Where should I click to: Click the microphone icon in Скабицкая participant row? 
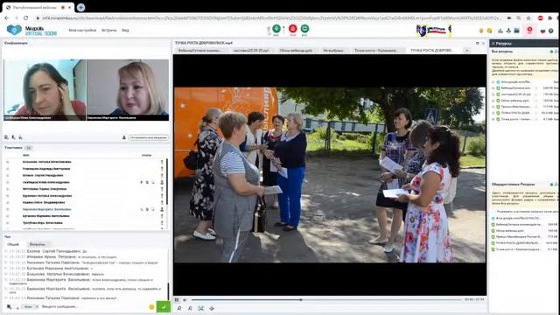142,182
